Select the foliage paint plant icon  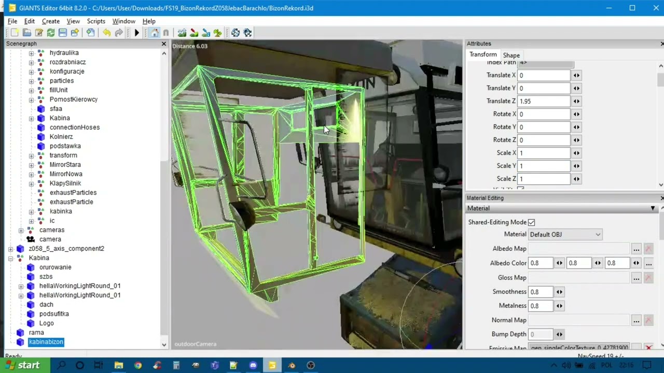click(218, 33)
